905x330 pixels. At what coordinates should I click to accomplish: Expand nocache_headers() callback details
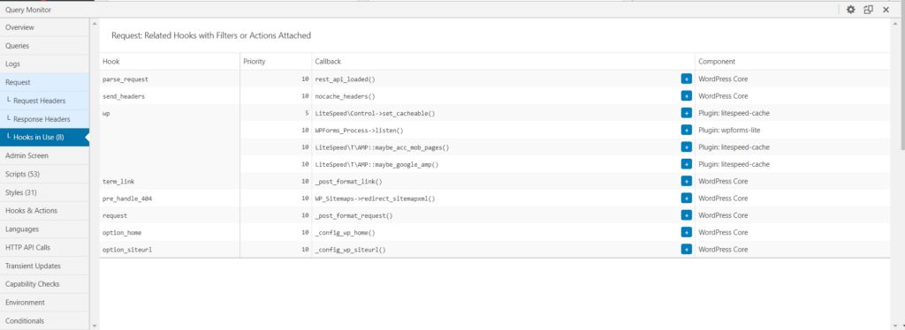click(686, 96)
